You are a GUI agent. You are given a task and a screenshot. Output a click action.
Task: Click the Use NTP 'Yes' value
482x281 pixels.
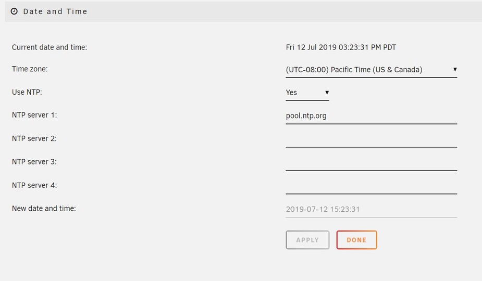click(292, 93)
